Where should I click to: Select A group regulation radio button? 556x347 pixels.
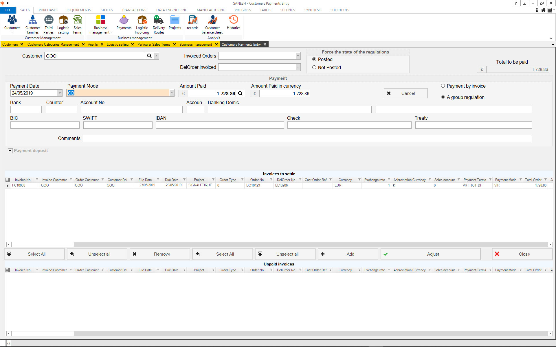pyautogui.click(x=443, y=97)
